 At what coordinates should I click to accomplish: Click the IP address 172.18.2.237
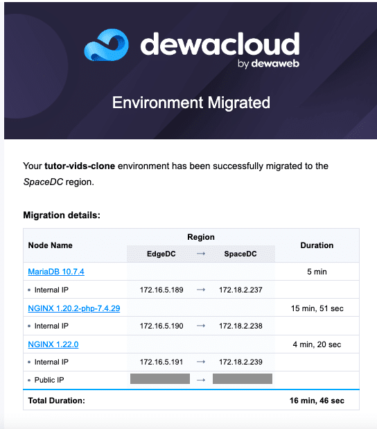click(240, 290)
